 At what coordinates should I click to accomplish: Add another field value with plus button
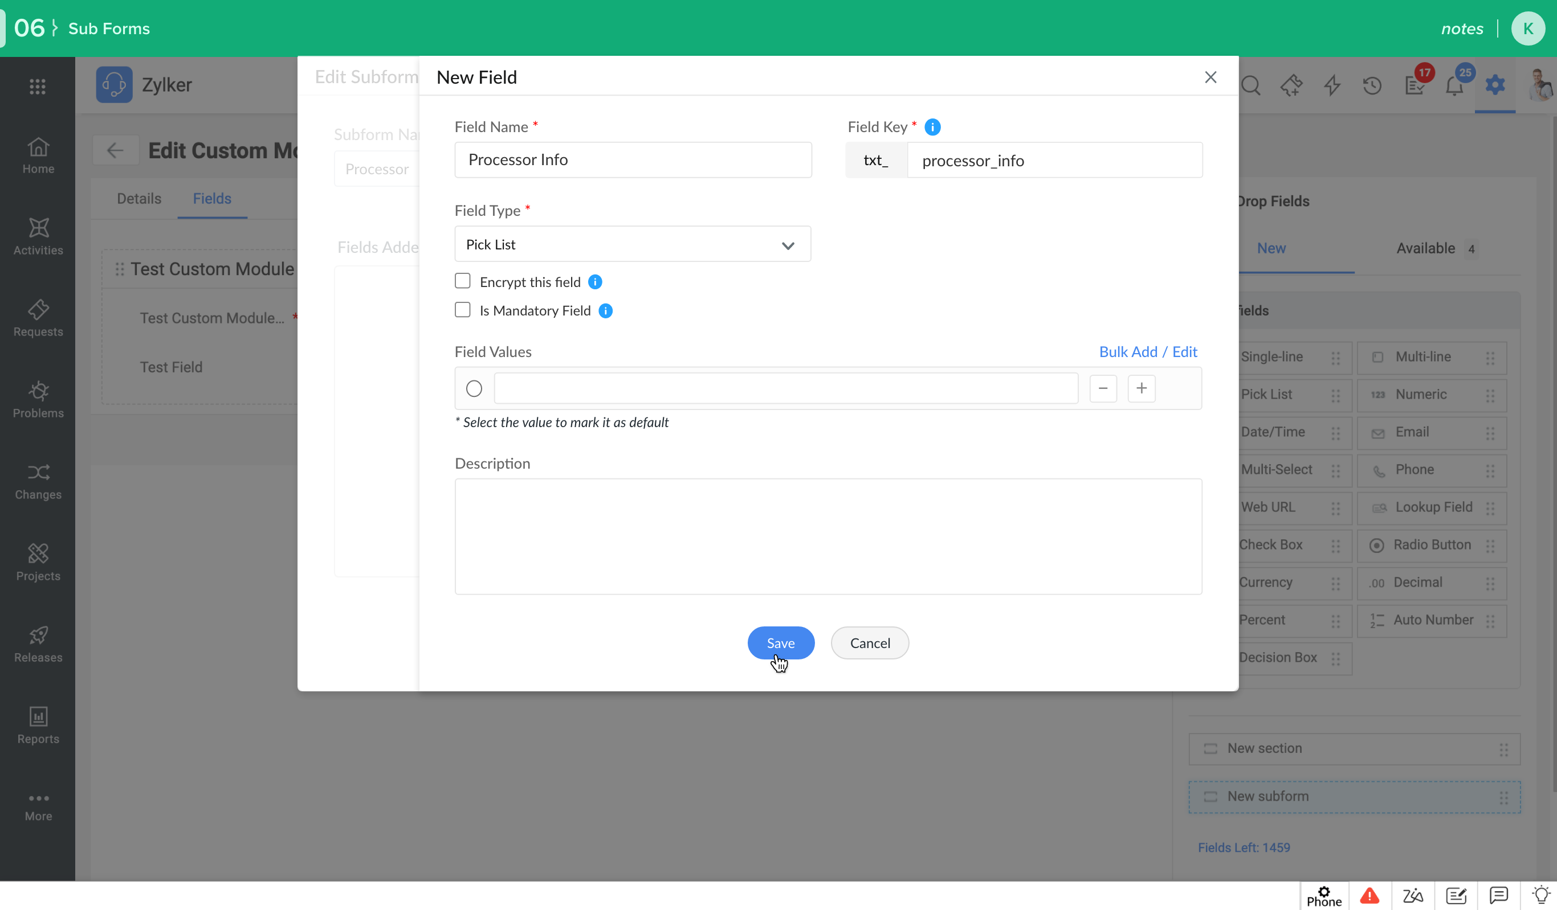[1140, 388]
